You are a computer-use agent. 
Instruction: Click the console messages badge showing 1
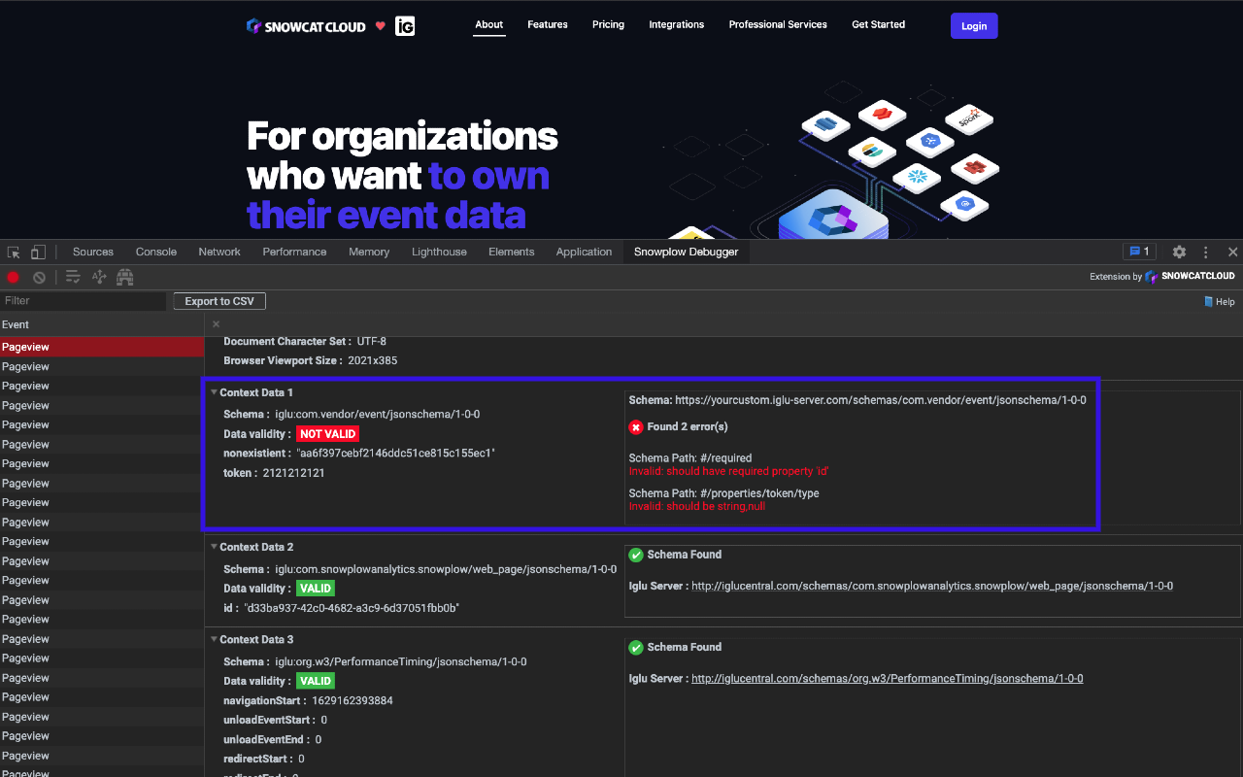click(1139, 252)
